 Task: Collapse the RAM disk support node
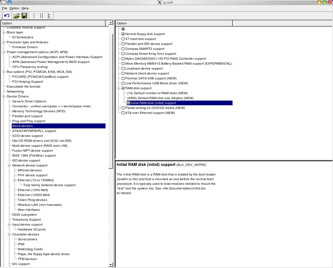click(119, 88)
